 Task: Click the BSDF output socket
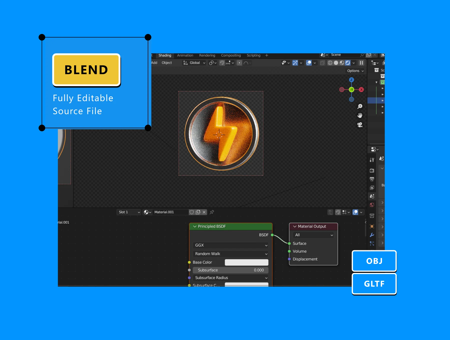pyautogui.click(x=272, y=235)
